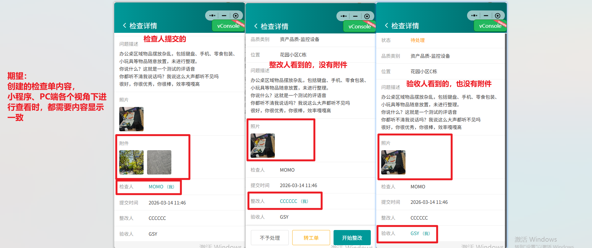The image size is (592, 248).
Task: Click rectifier name CCCCCC (我) in middle panel
Action: pyautogui.click(x=294, y=201)
